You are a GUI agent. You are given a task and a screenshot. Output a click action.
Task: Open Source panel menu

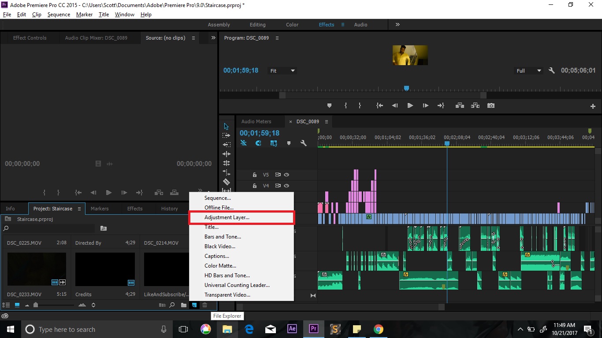click(193, 38)
